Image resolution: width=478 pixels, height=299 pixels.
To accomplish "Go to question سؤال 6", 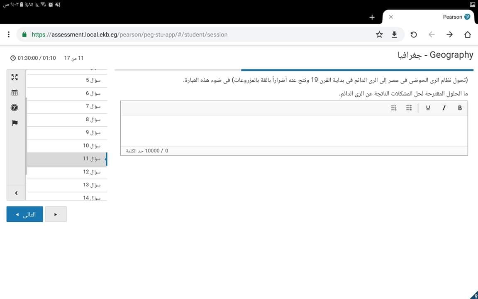I will click(67, 94).
